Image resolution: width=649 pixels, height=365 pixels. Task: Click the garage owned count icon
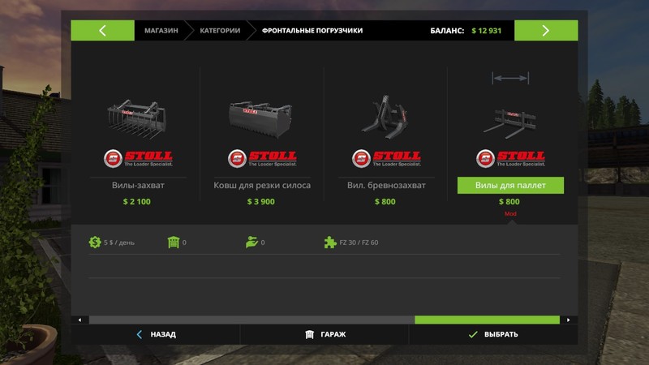[174, 242]
